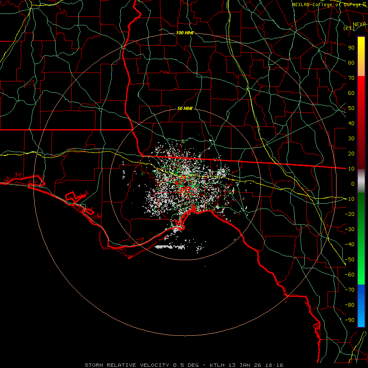Image resolution: width=368 pixels, height=368 pixels.
Task: Click the "60" value on the velocity scale
Action: point(351,93)
